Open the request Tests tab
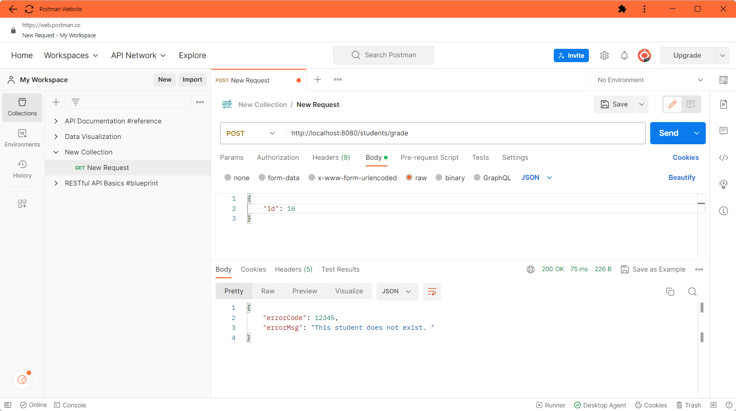The height and width of the screenshot is (411, 736). click(480, 158)
